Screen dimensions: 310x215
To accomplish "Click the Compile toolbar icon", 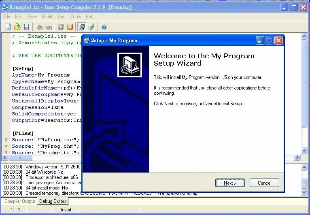I will point(39,27).
